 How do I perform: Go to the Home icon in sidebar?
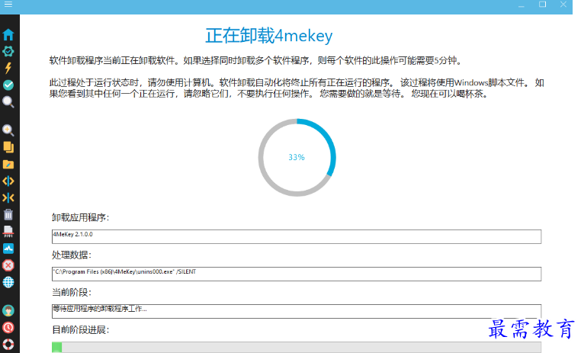pyautogui.click(x=8, y=35)
